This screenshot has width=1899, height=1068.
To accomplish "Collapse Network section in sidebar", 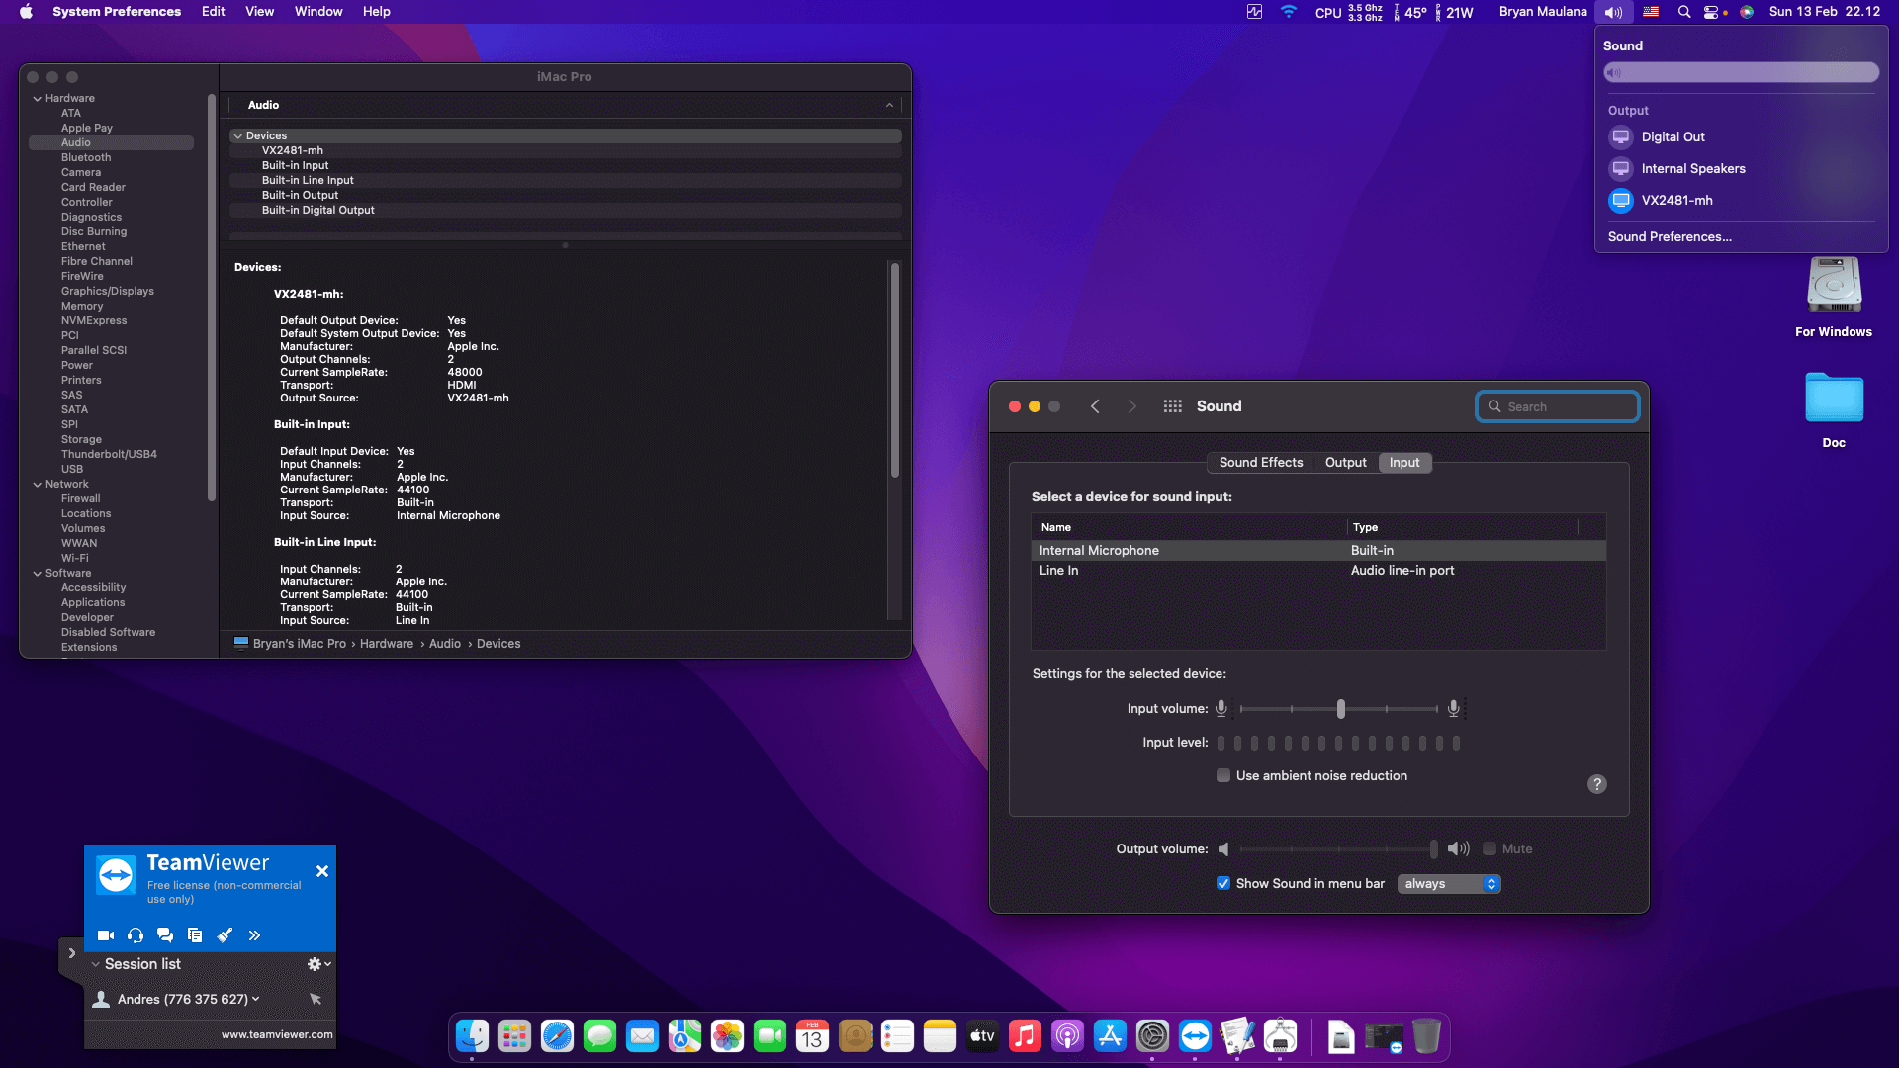I will (38, 485).
